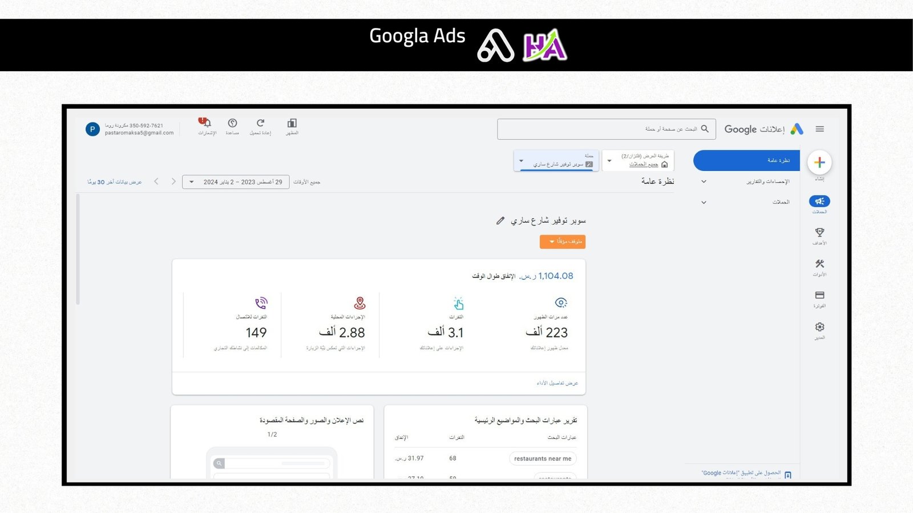The image size is (913, 513).
Task: Click the local actions map-pin icon
Action: click(359, 303)
